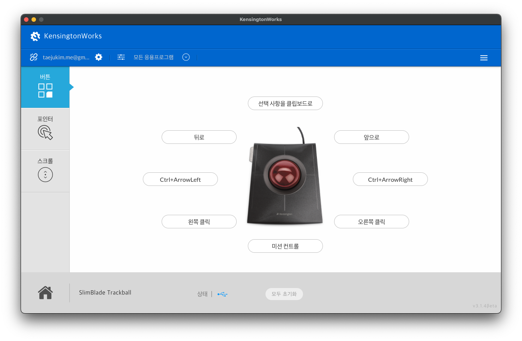Click the 왼쪽 클릭 button assignment

199,222
